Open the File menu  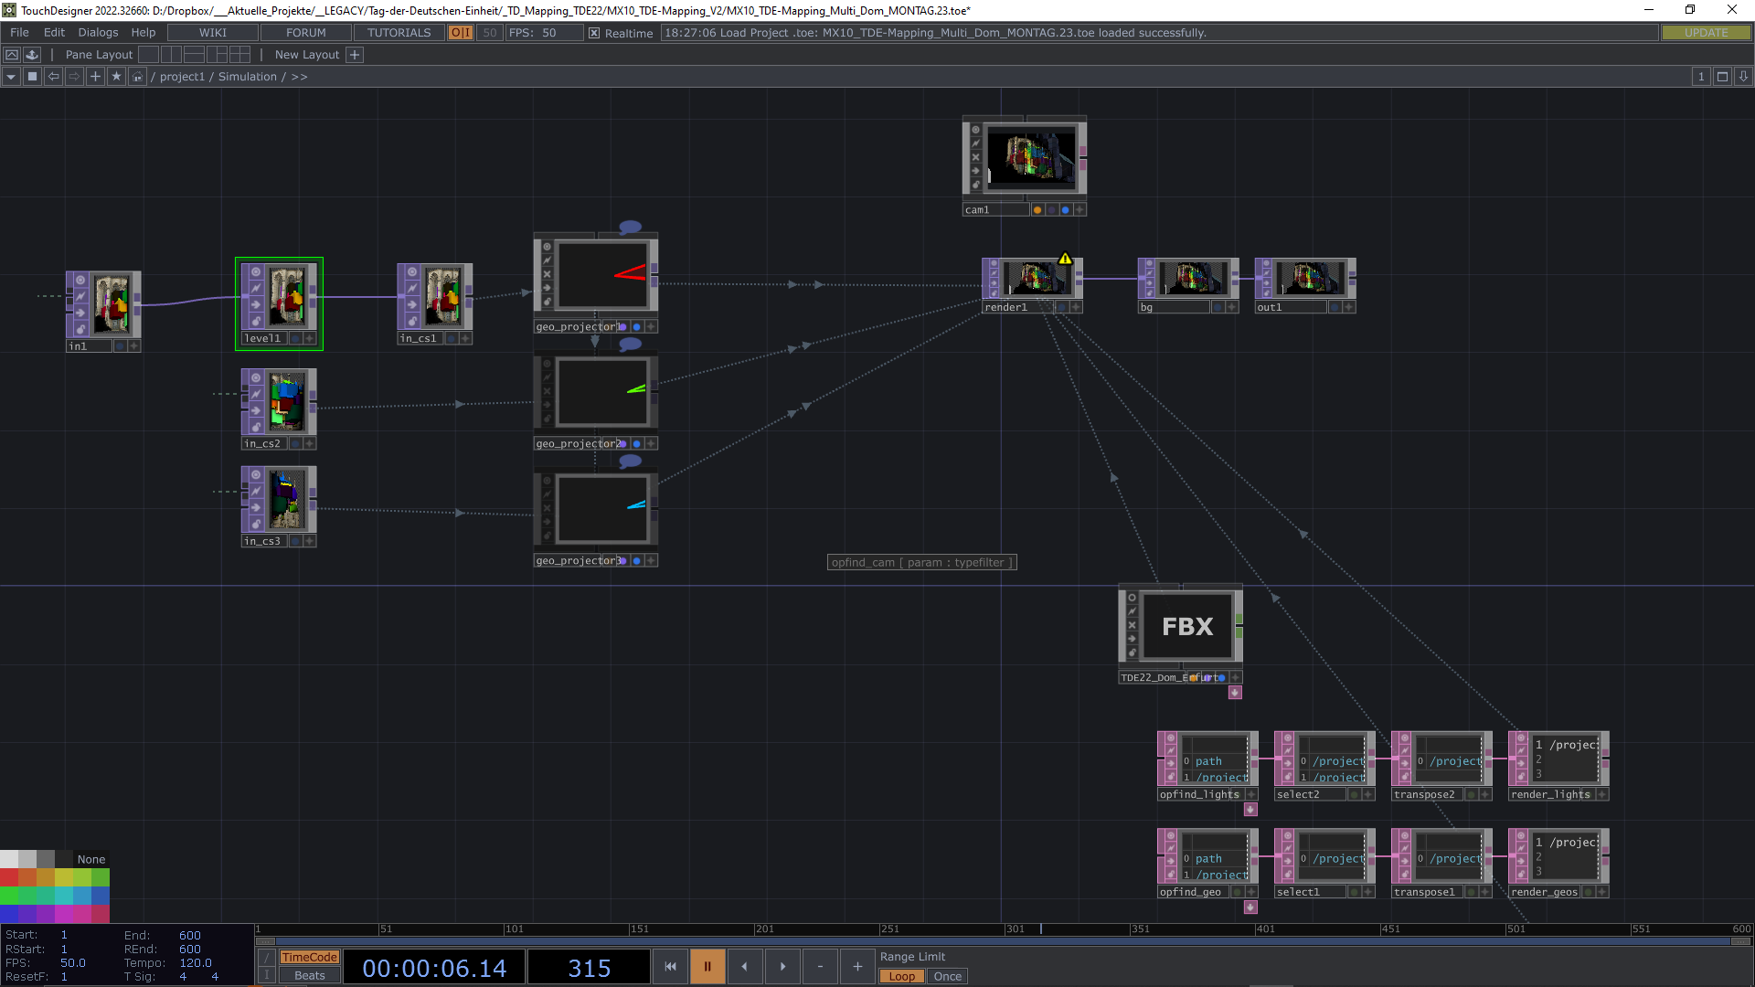pyautogui.click(x=19, y=33)
